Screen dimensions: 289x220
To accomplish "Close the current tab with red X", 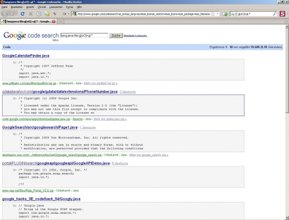I will pos(54,21).
